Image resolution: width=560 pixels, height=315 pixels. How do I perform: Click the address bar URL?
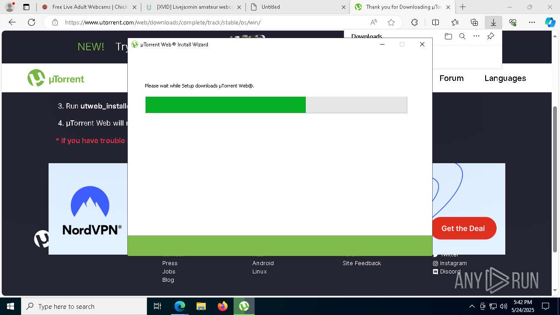point(163,22)
